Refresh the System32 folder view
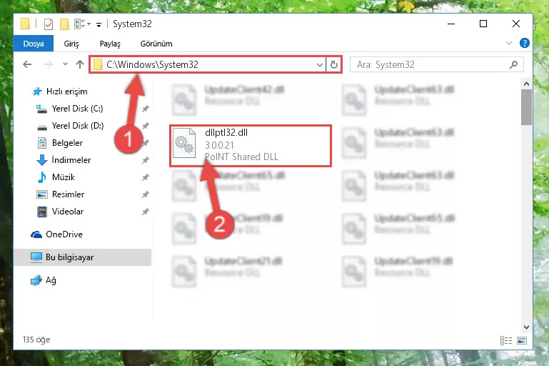Image resolution: width=549 pixels, height=366 pixels. 334,65
